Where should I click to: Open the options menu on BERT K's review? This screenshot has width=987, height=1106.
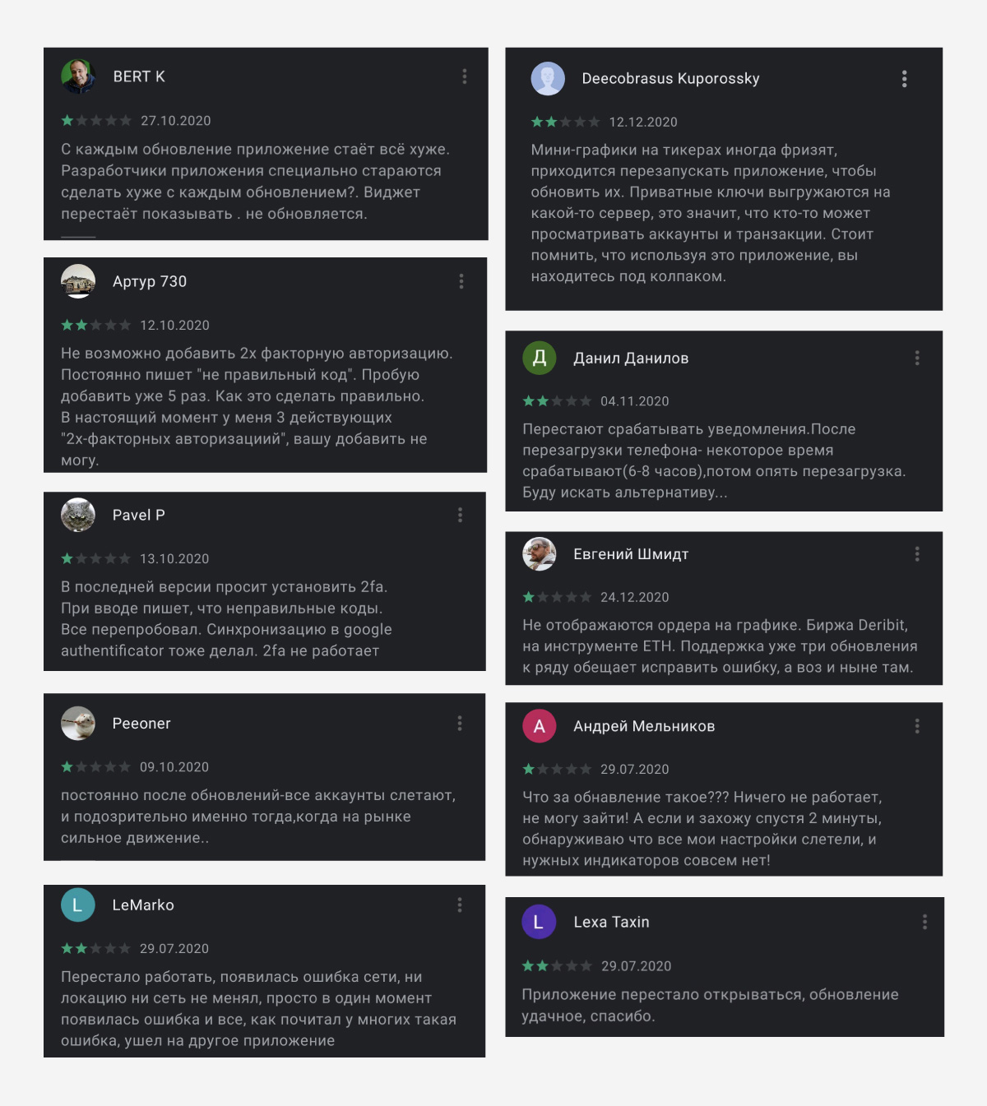click(465, 76)
